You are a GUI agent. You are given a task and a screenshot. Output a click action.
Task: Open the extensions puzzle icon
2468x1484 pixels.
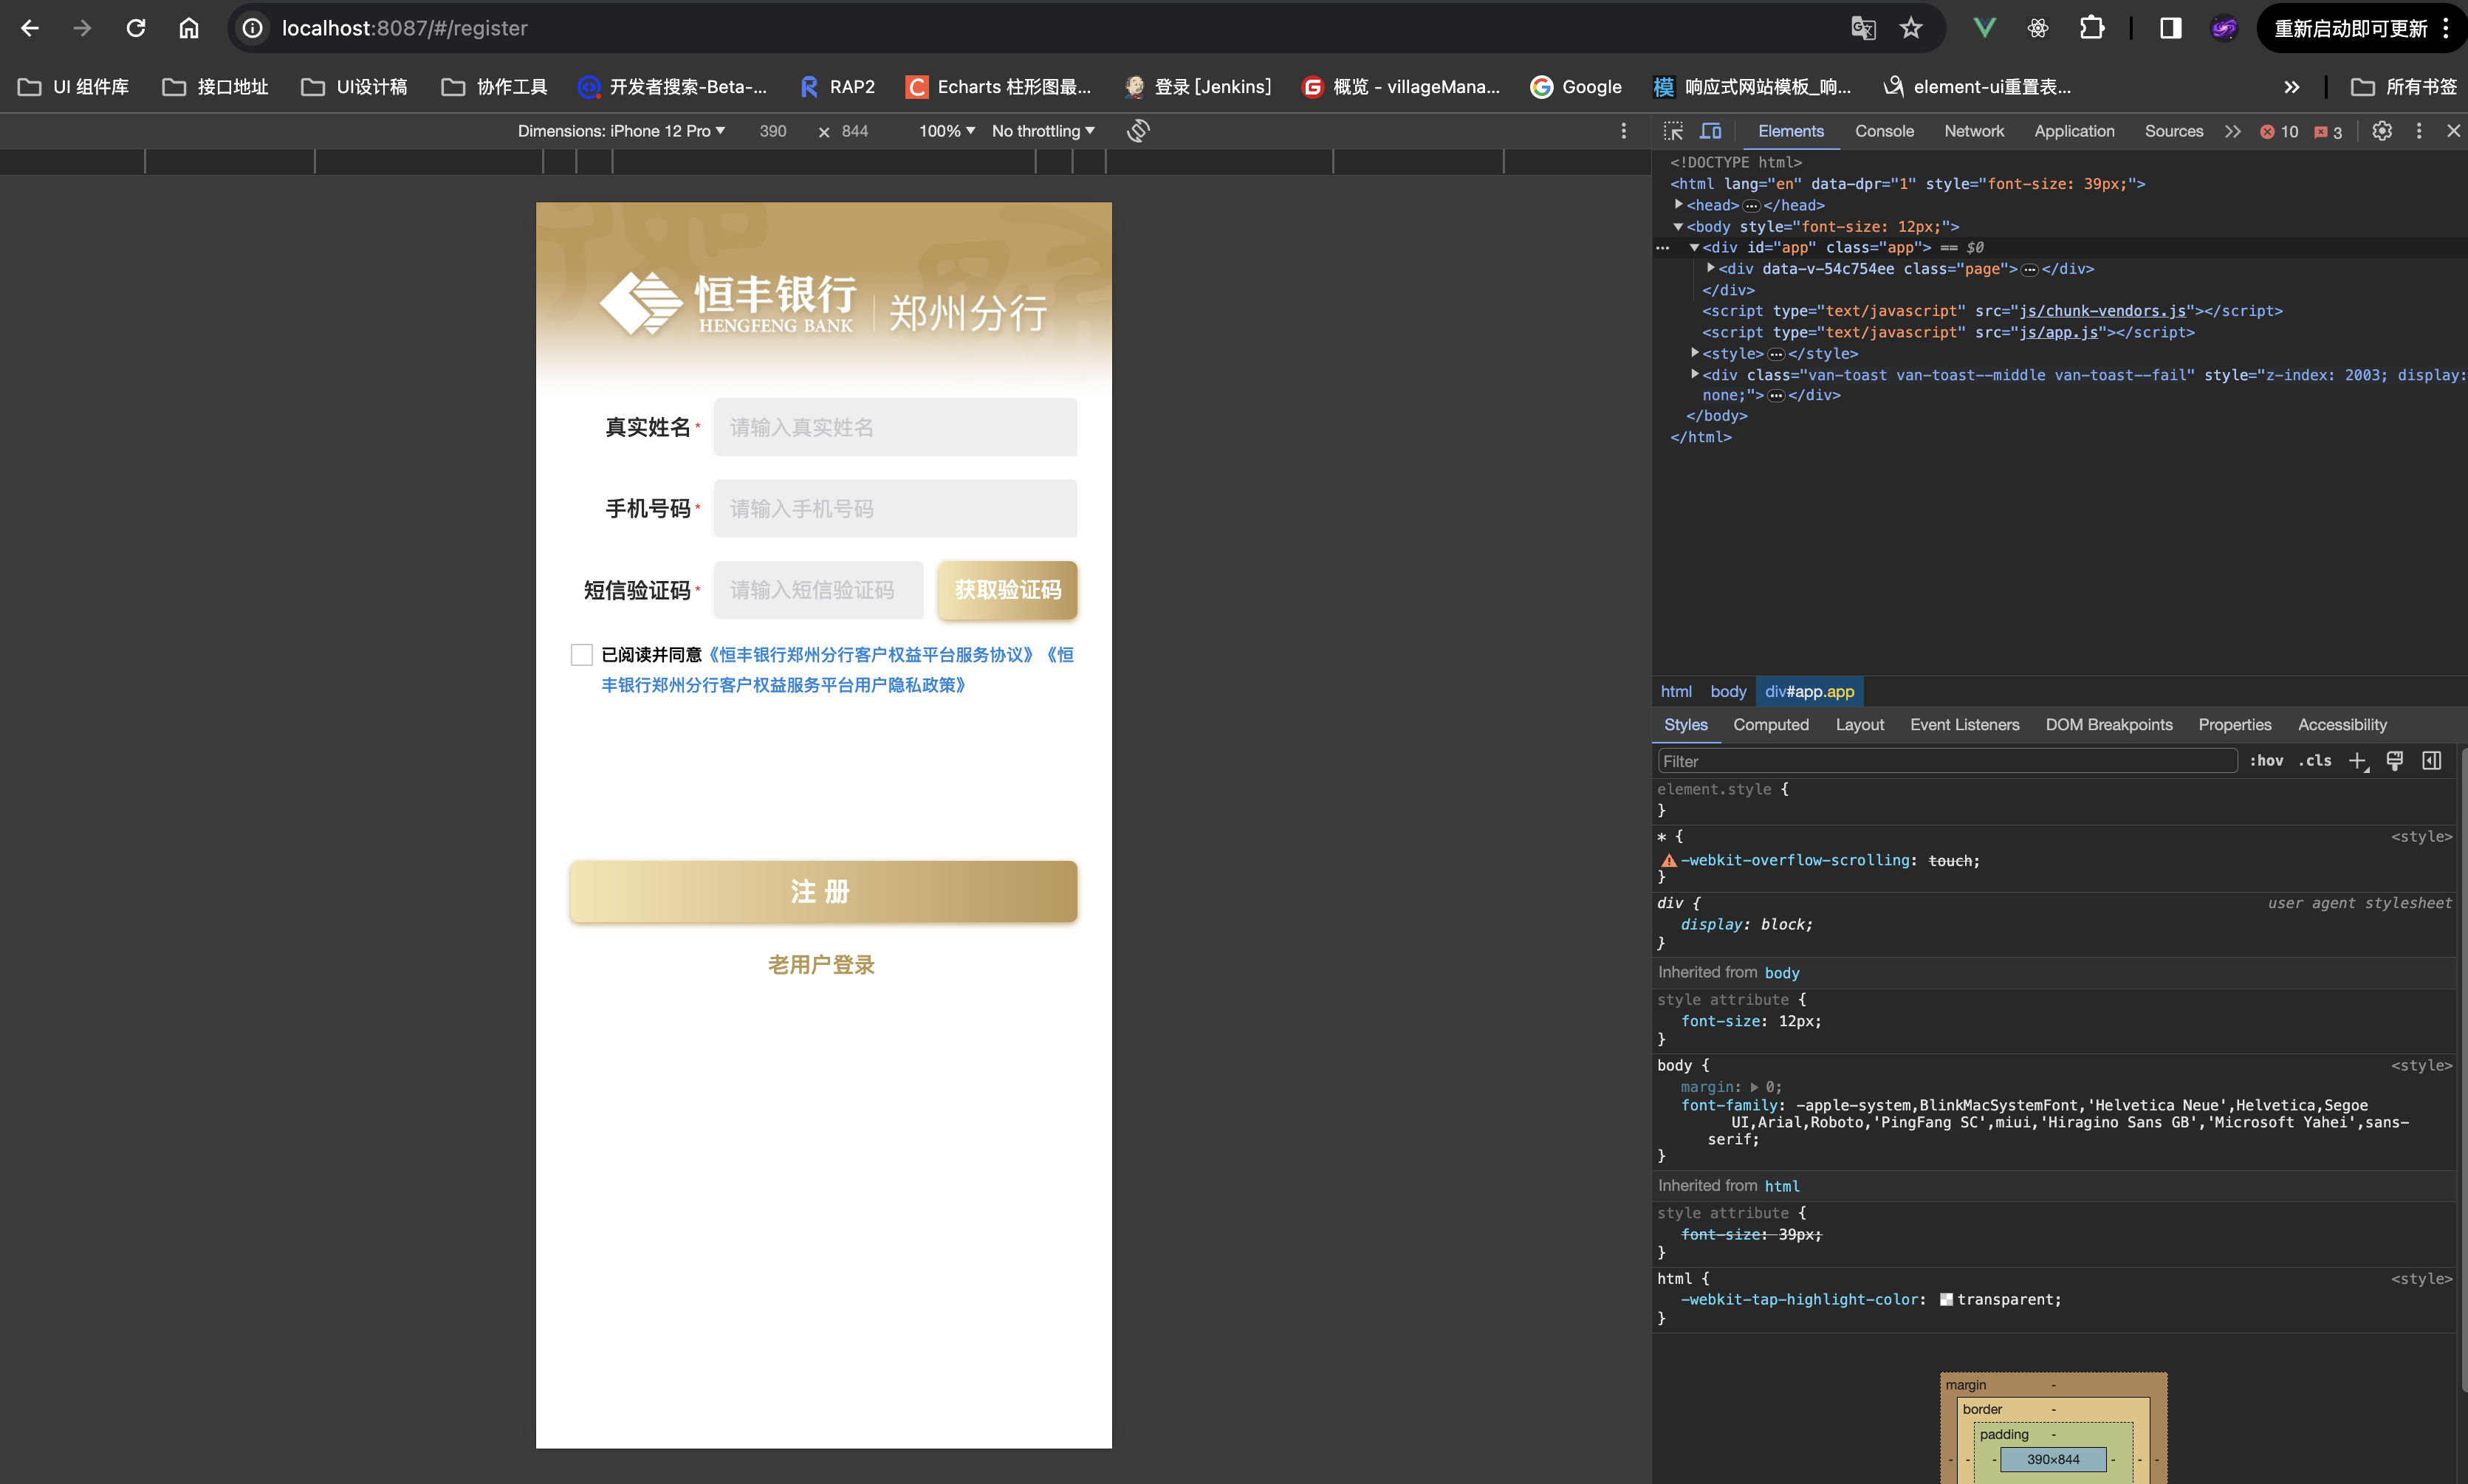[x=2091, y=28]
